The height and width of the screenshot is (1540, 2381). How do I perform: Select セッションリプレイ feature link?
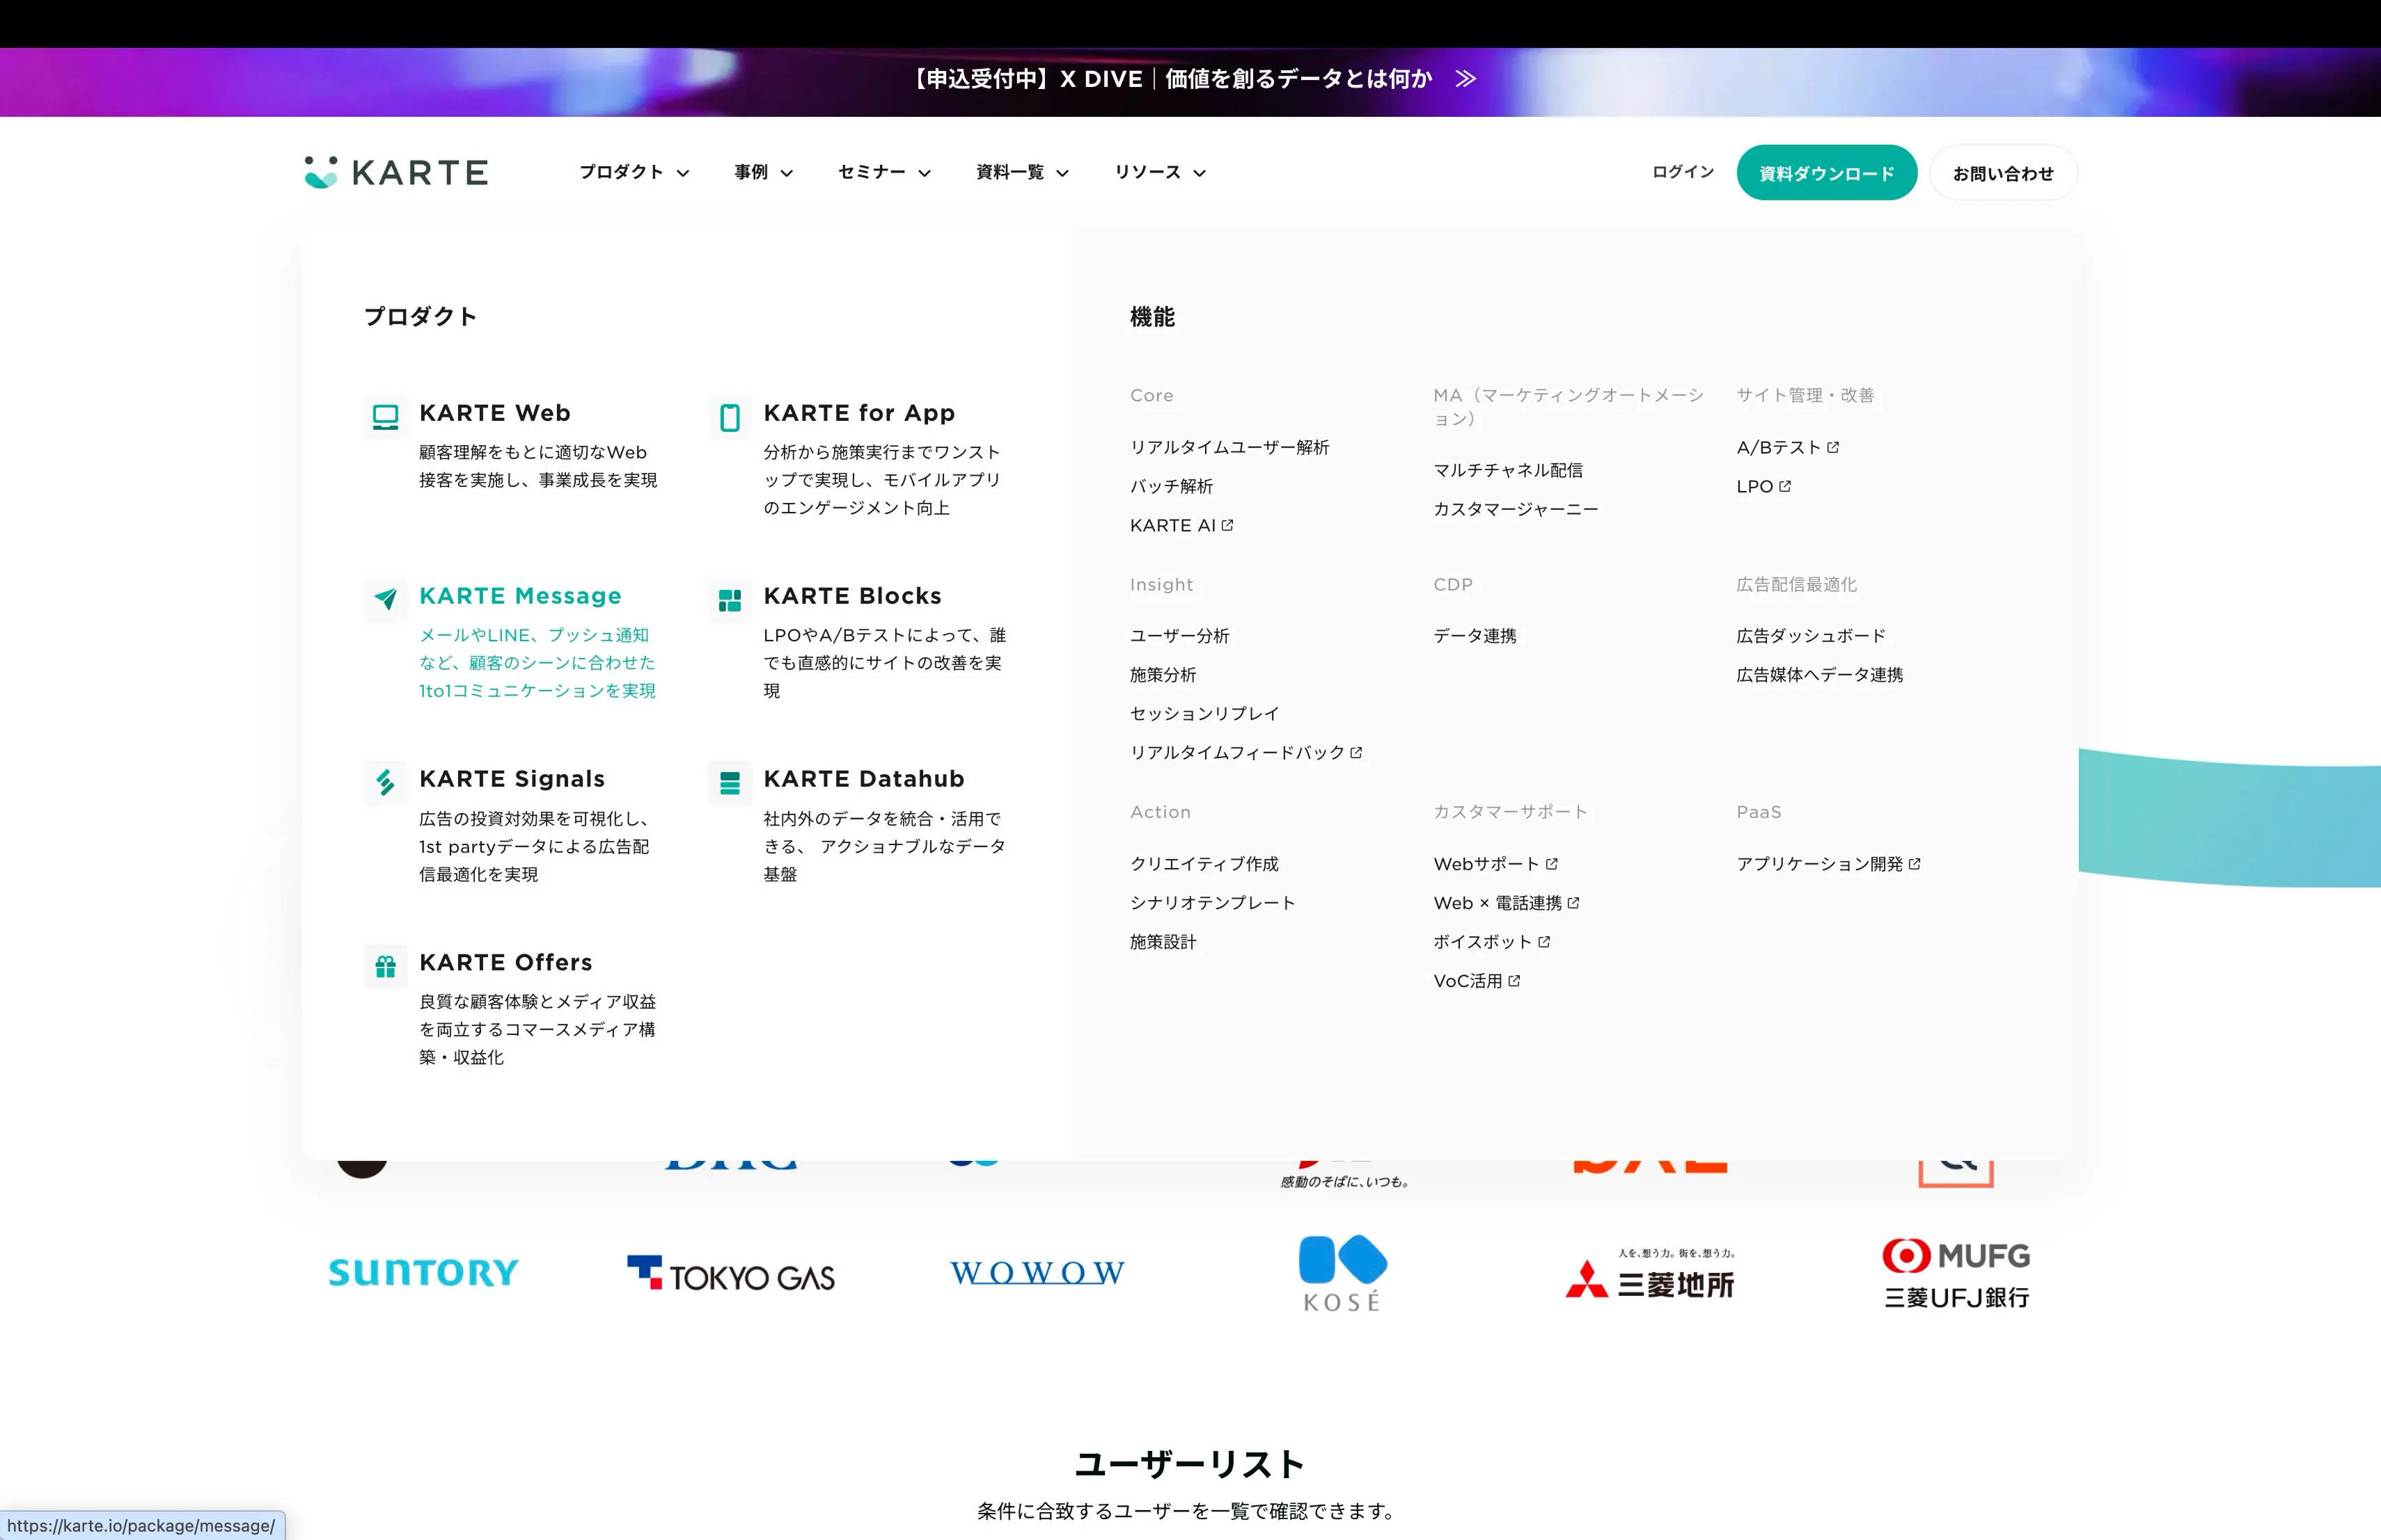(1204, 714)
